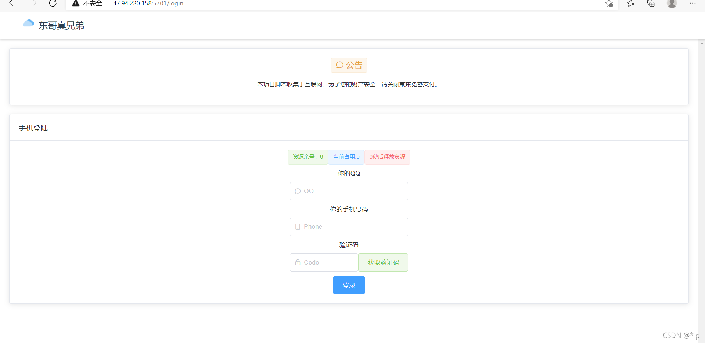This screenshot has width=705, height=343.
Task: Click the scrollbar up arrow
Action: (702, 43)
